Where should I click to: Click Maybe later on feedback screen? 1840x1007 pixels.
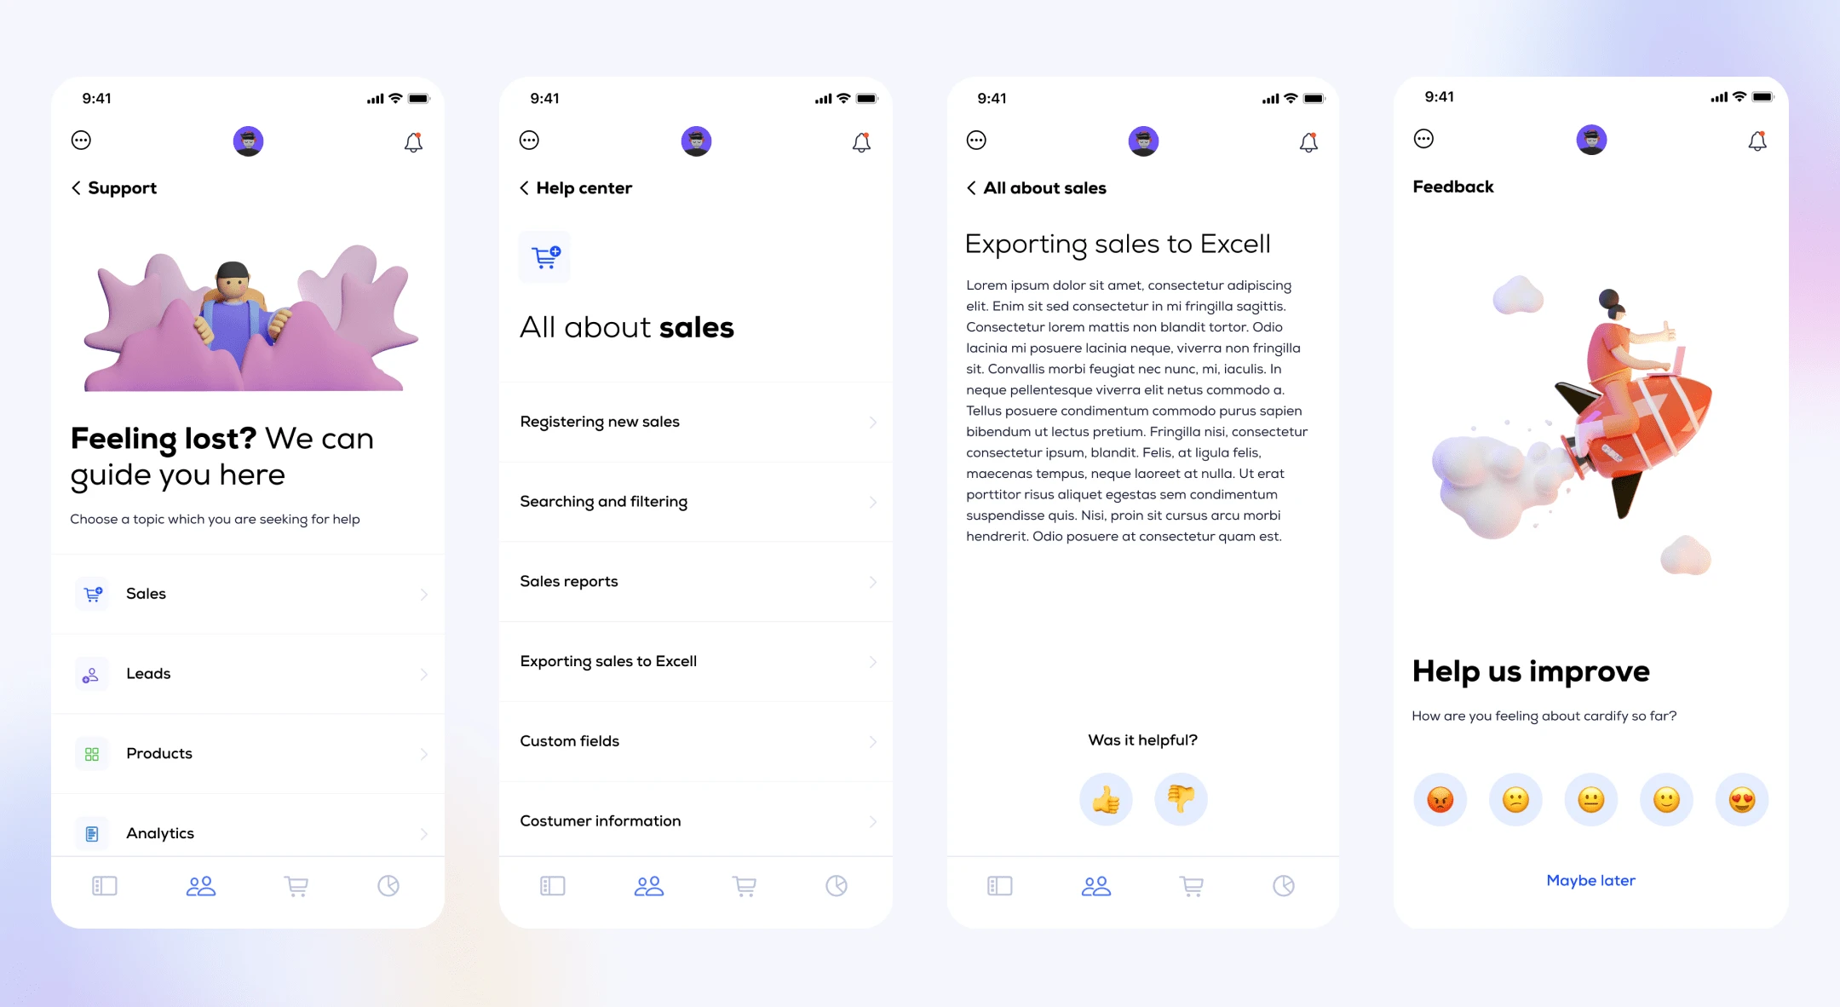[x=1590, y=879]
